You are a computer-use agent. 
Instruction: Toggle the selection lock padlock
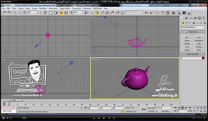(x=82, y=108)
